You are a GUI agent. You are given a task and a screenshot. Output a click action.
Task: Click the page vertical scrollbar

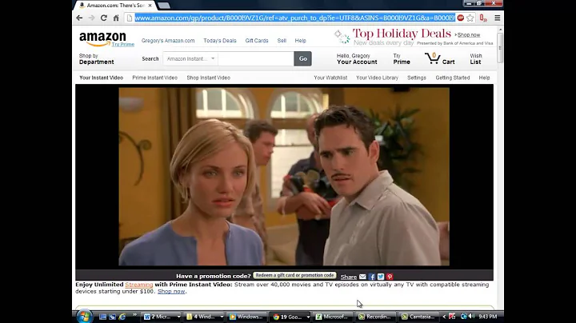pos(500,48)
